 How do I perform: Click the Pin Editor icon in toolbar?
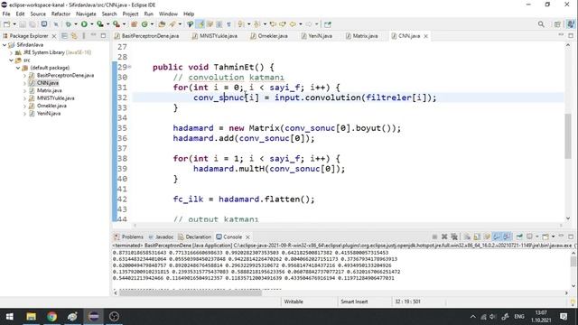tap(327, 24)
